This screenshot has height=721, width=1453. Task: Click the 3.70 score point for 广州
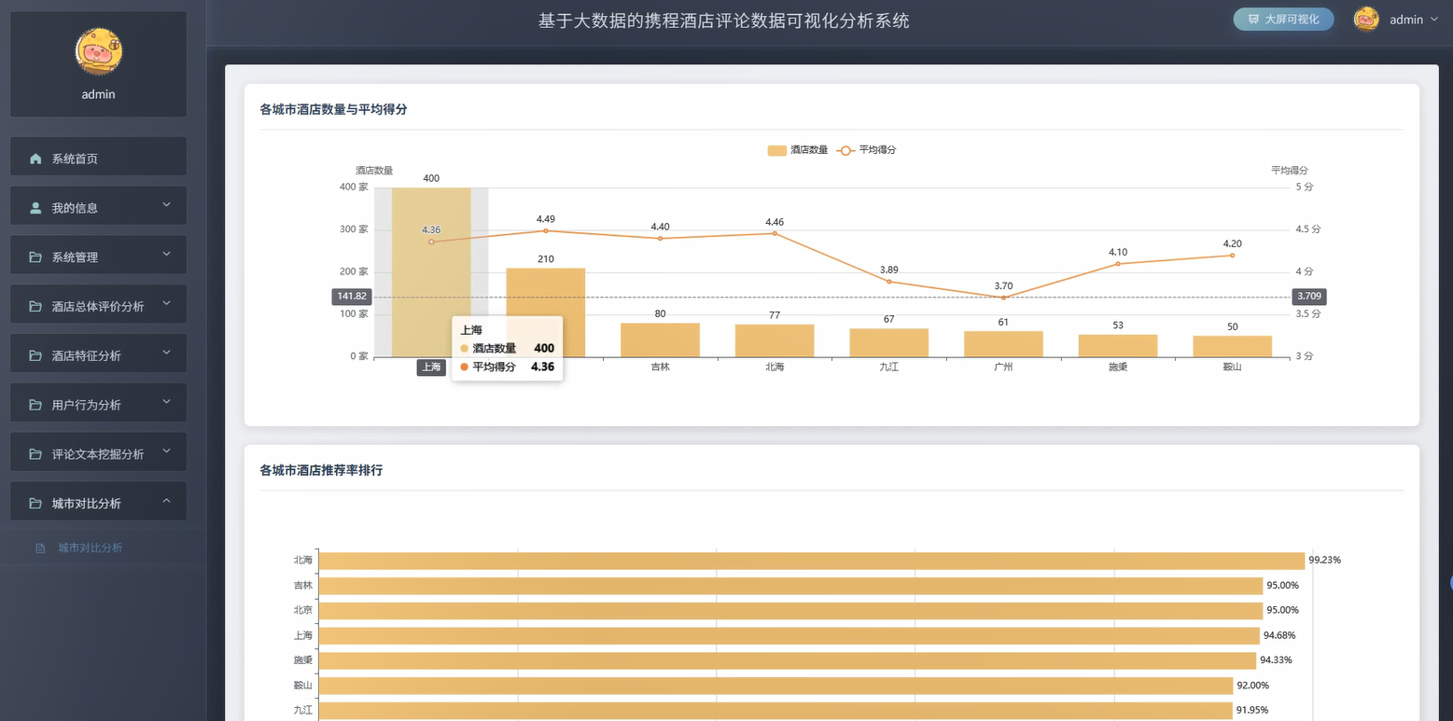click(x=1003, y=298)
